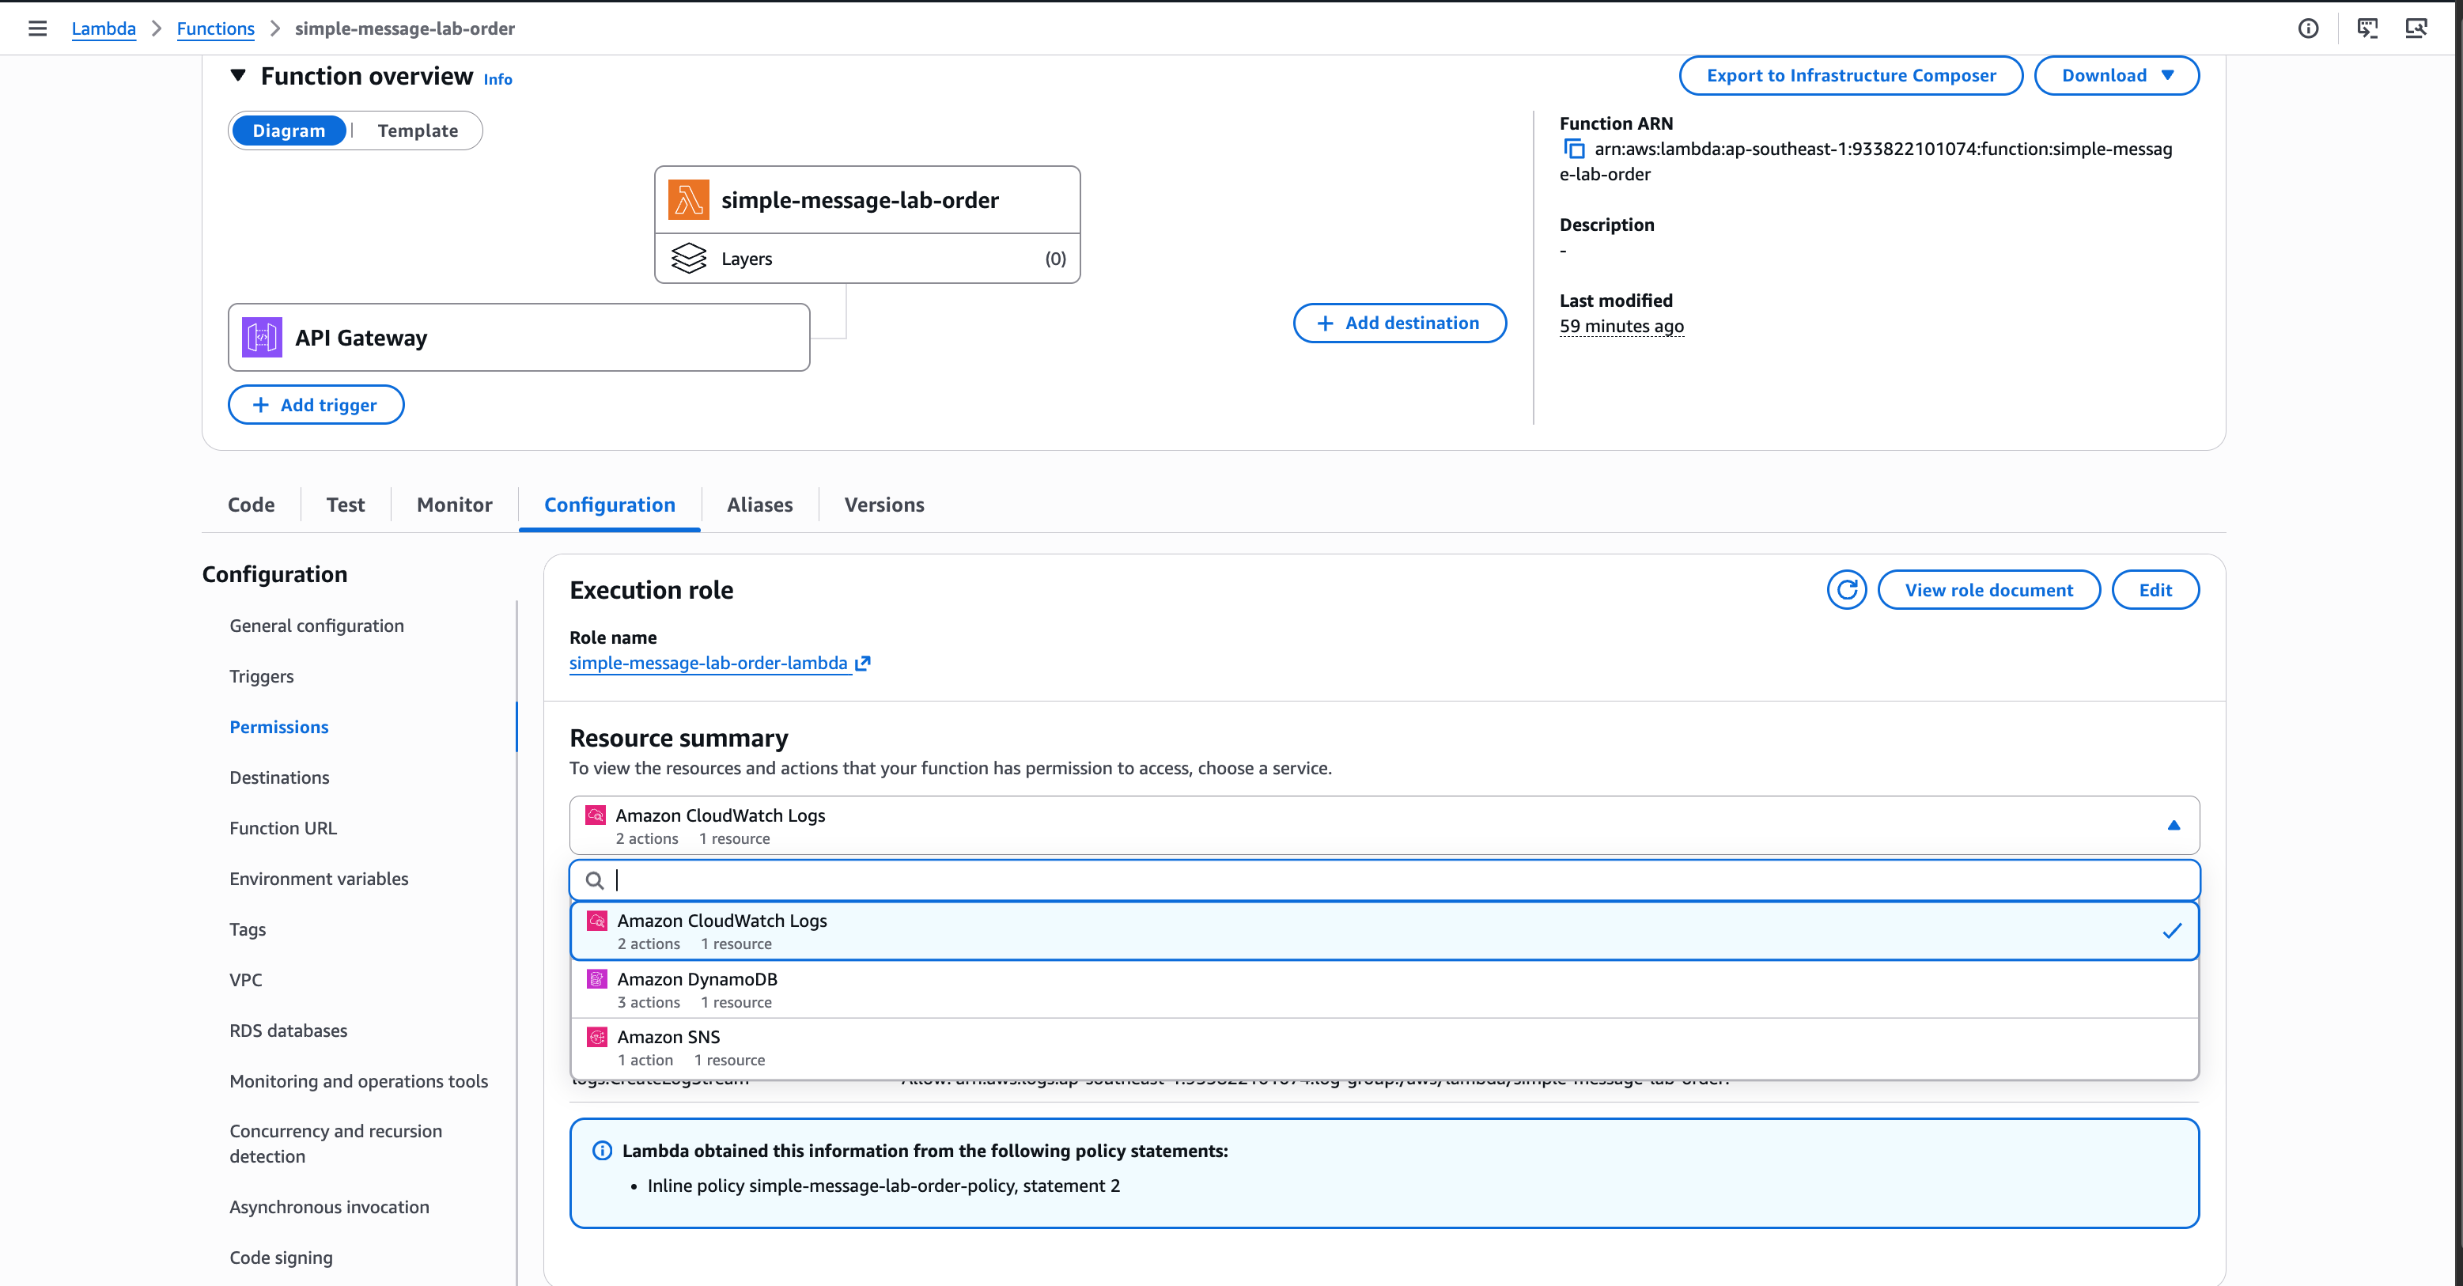Open the hamburger navigation menu
2463x1286 pixels.
(x=37, y=28)
